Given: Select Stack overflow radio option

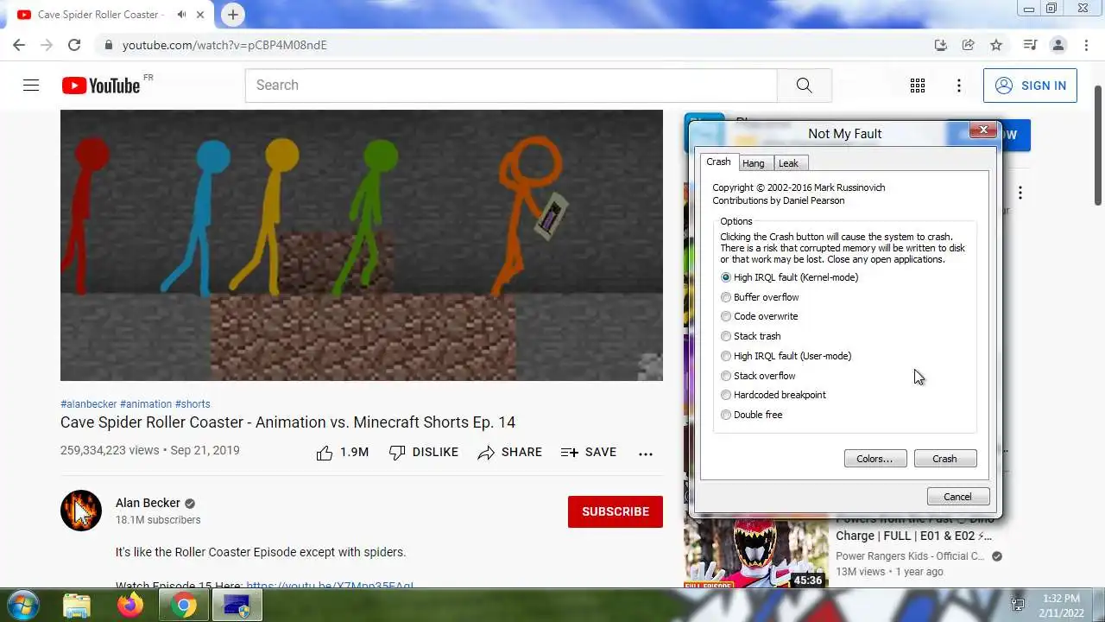Looking at the screenshot, I should [758, 376].
